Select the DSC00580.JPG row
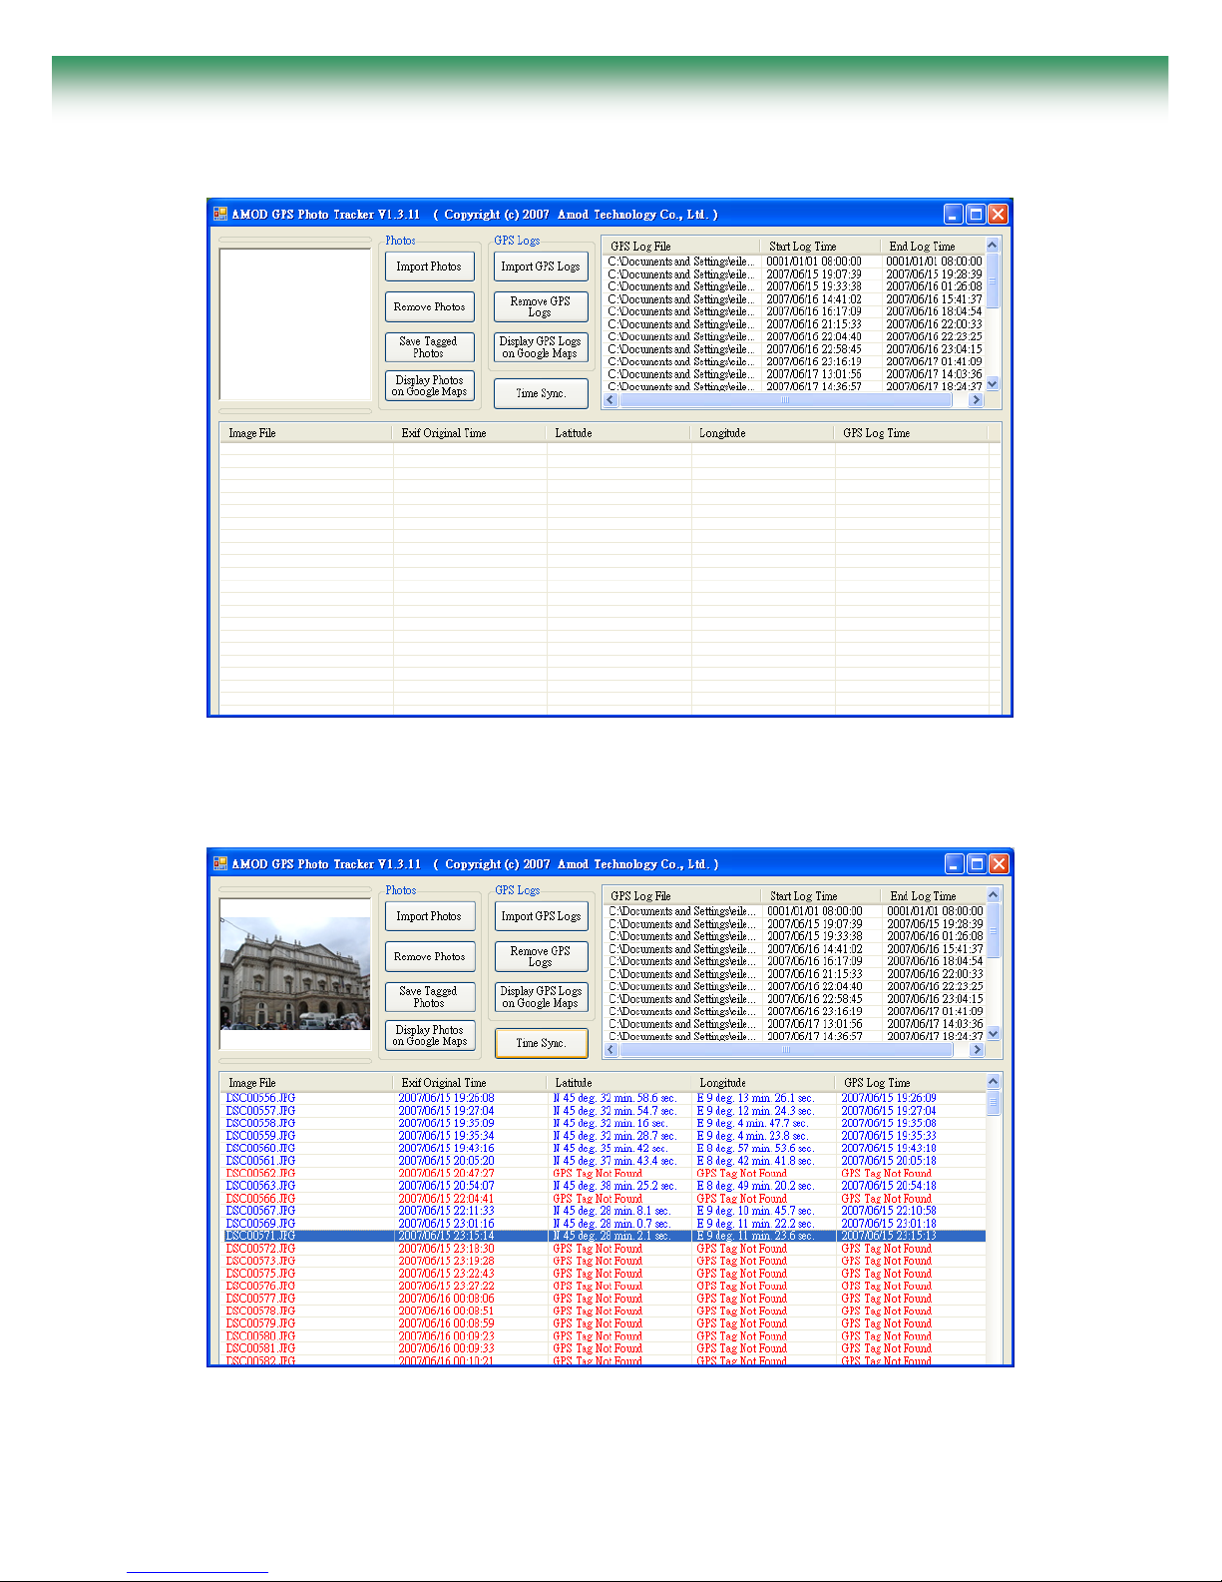 (604, 1336)
